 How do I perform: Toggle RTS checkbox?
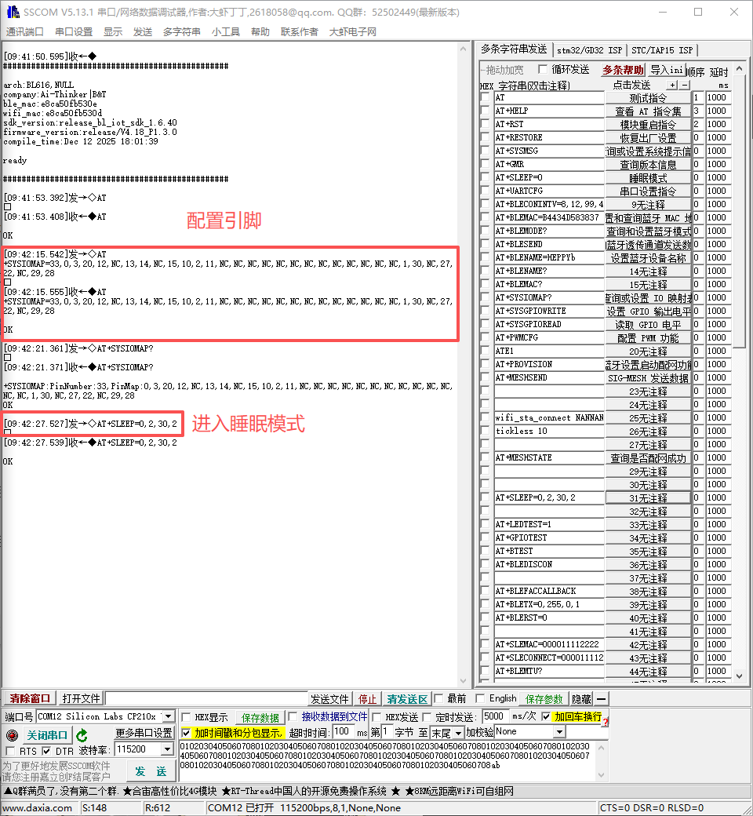[x=9, y=751]
